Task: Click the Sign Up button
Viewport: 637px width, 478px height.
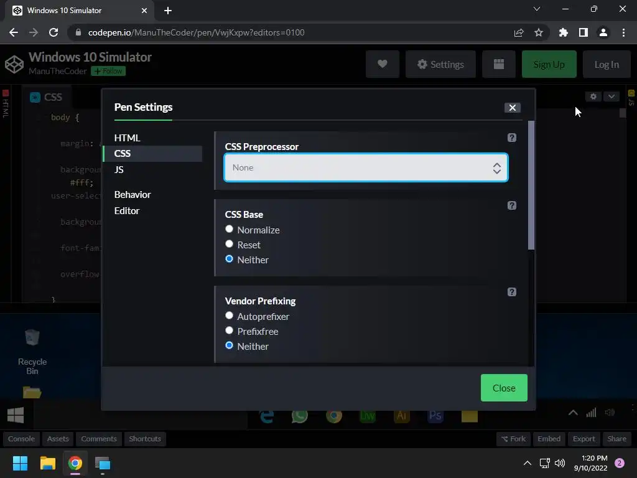Action: click(x=549, y=64)
